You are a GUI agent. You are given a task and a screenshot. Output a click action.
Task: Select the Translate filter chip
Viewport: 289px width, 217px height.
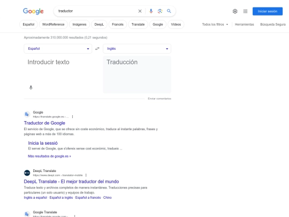pyautogui.click(x=138, y=24)
